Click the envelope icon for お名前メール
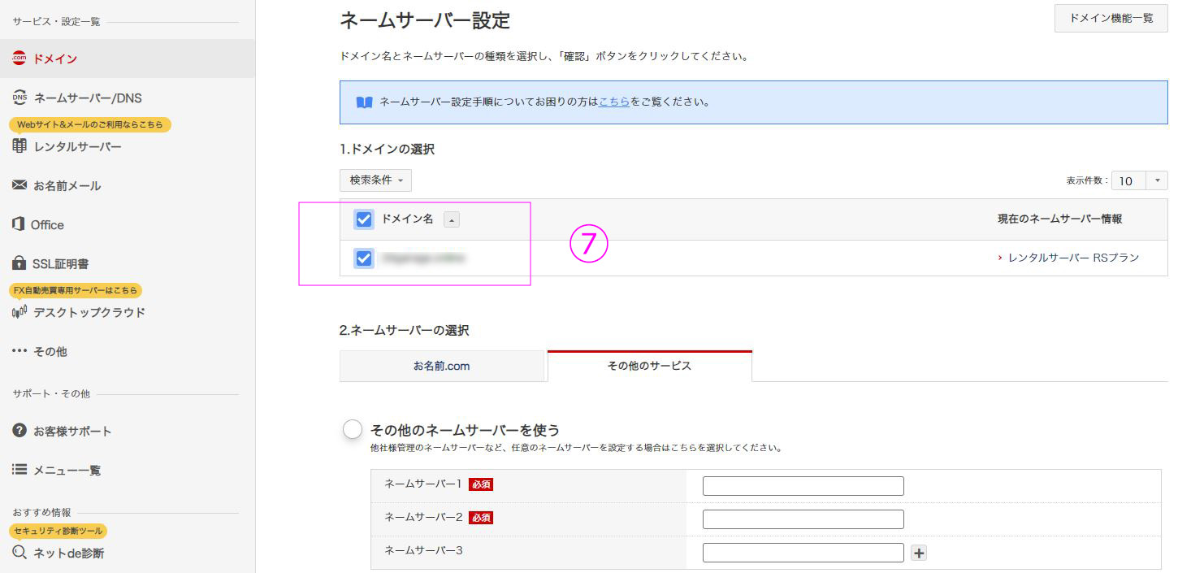This screenshot has width=1178, height=573. click(19, 185)
